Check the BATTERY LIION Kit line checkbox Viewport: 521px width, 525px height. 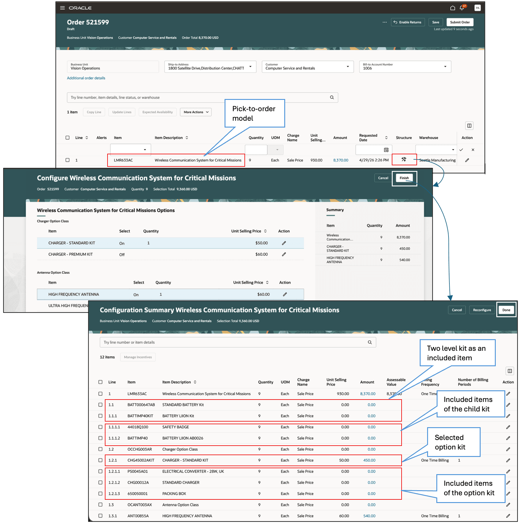click(100, 416)
